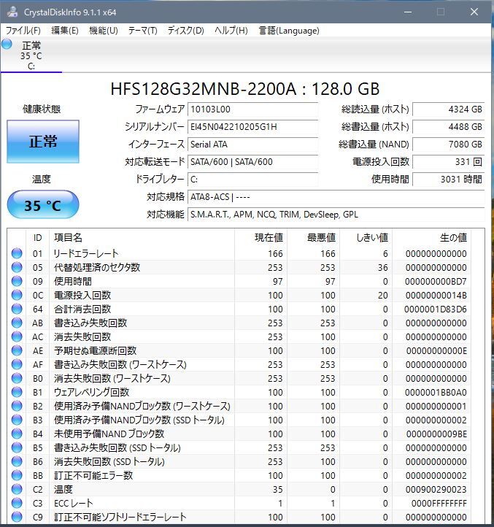Click status orb for C9 row
494x527 pixels.
17,517
